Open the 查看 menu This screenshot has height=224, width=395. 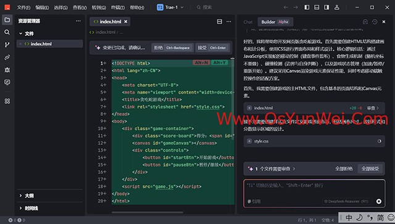(80, 7)
